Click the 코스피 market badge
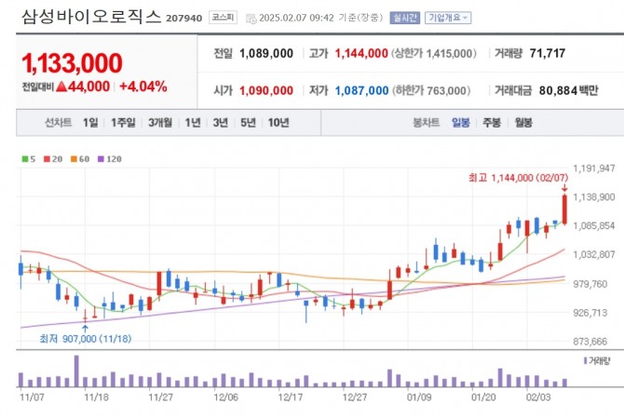The image size is (624, 416). point(223,17)
